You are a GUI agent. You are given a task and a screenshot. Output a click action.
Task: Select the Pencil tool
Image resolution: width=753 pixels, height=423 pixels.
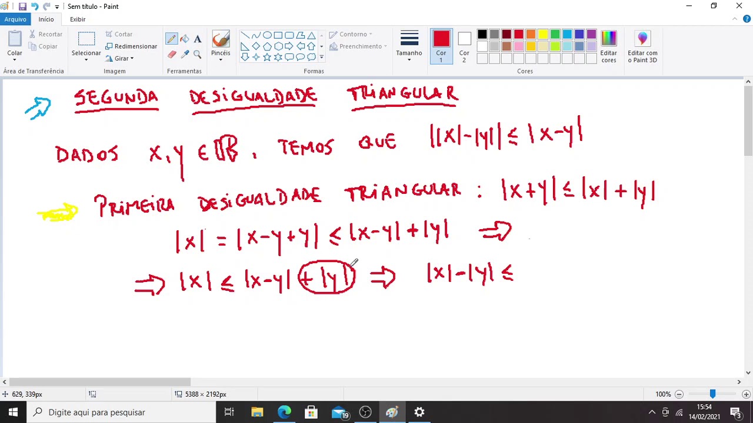point(171,39)
